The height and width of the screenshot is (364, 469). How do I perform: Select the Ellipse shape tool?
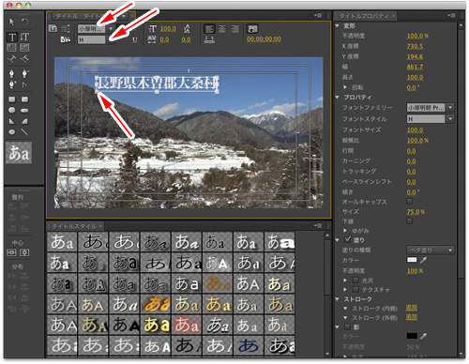point(12,132)
